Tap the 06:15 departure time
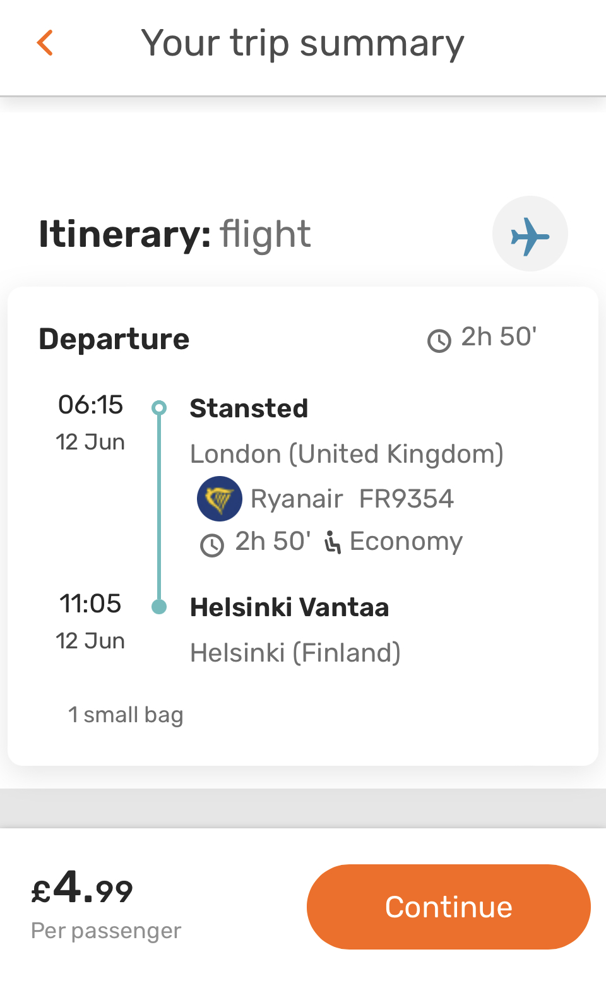606x983 pixels. pyautogui.click(x=90, y=405)
